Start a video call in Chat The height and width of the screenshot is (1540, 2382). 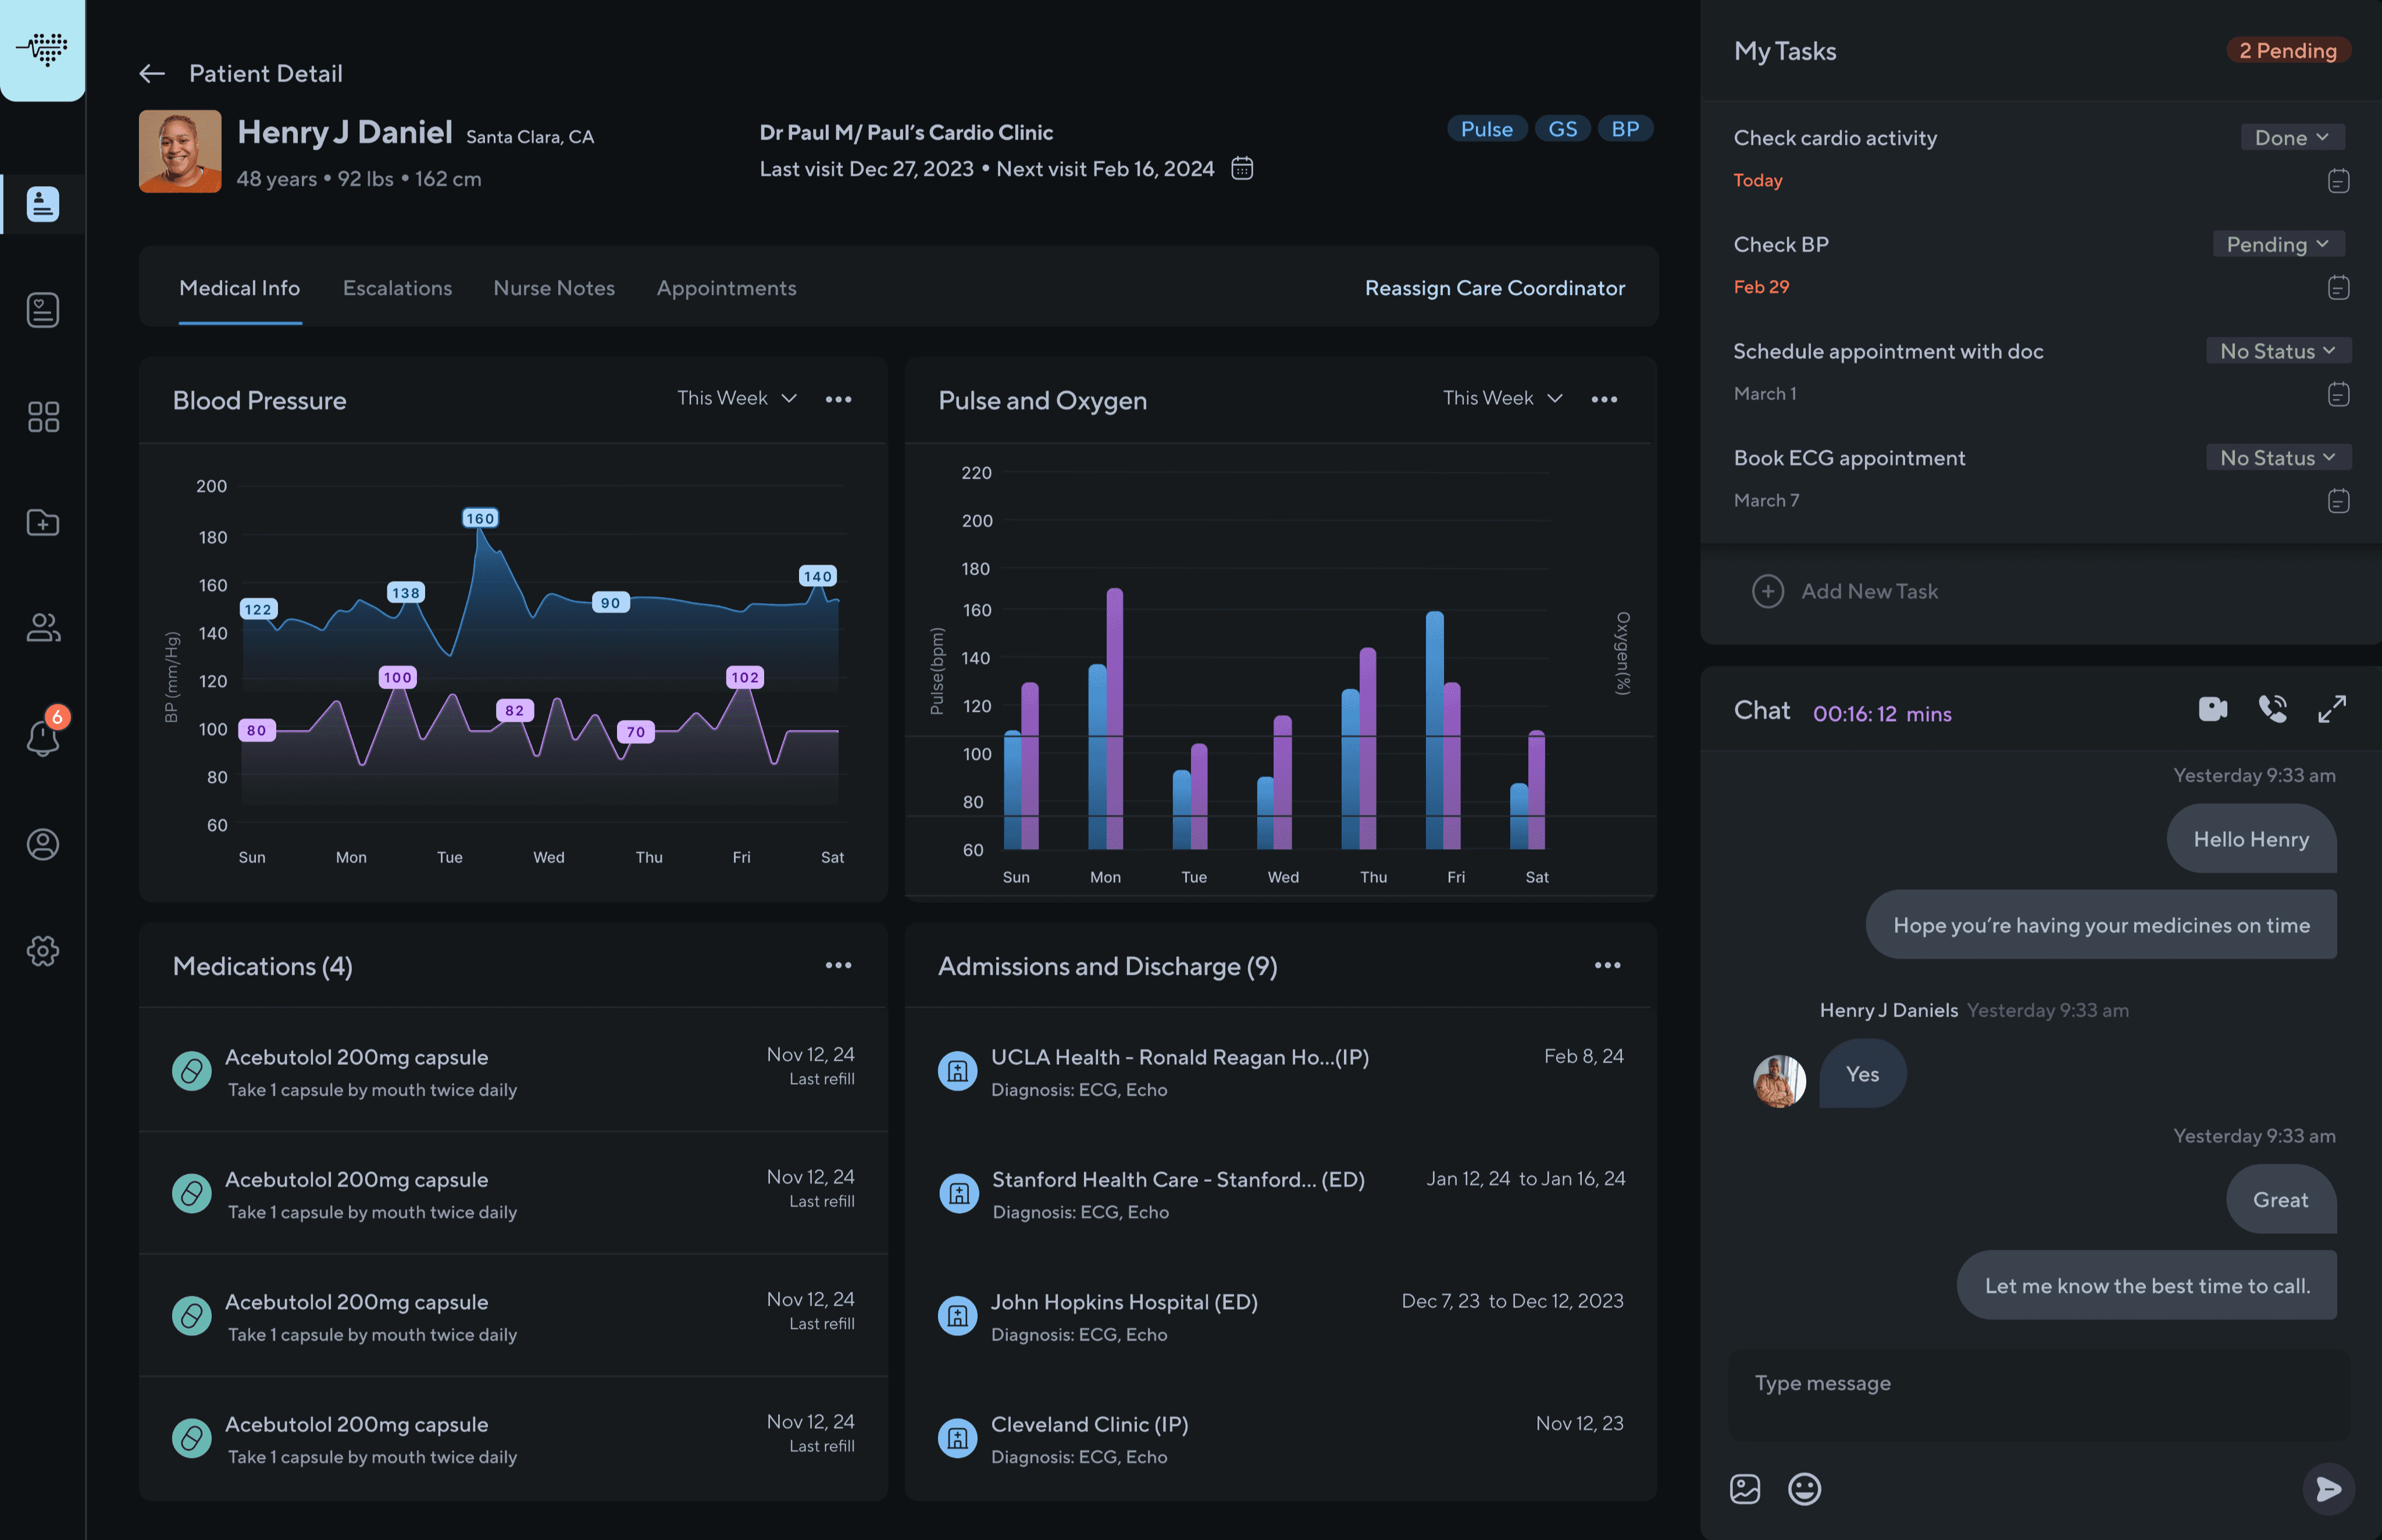[x=2213, y=709]
